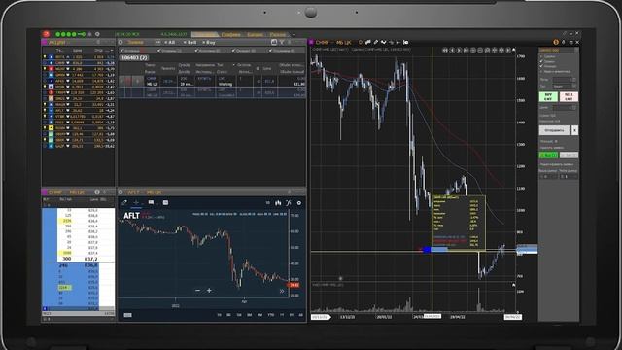
Task: Toggle second checkbox in order entry panel
Action: point(541,61)
